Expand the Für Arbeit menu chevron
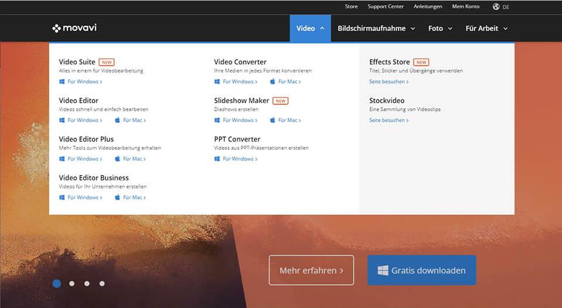The height and width of the screenshot is (308, 562). point(505,28)
